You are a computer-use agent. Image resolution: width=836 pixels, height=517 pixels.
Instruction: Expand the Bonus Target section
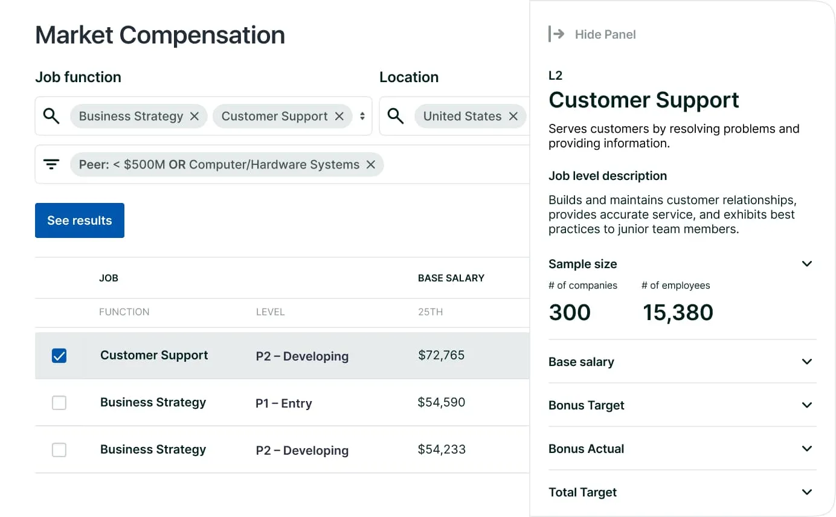point(807,405)
